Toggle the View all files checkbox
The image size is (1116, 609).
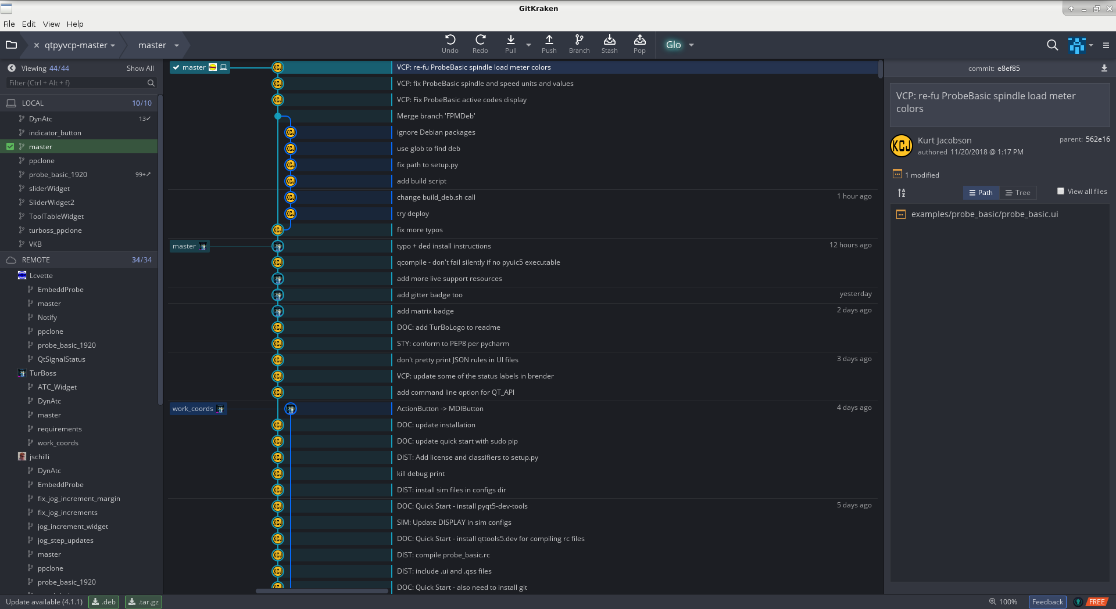[x=1061, y=191]
